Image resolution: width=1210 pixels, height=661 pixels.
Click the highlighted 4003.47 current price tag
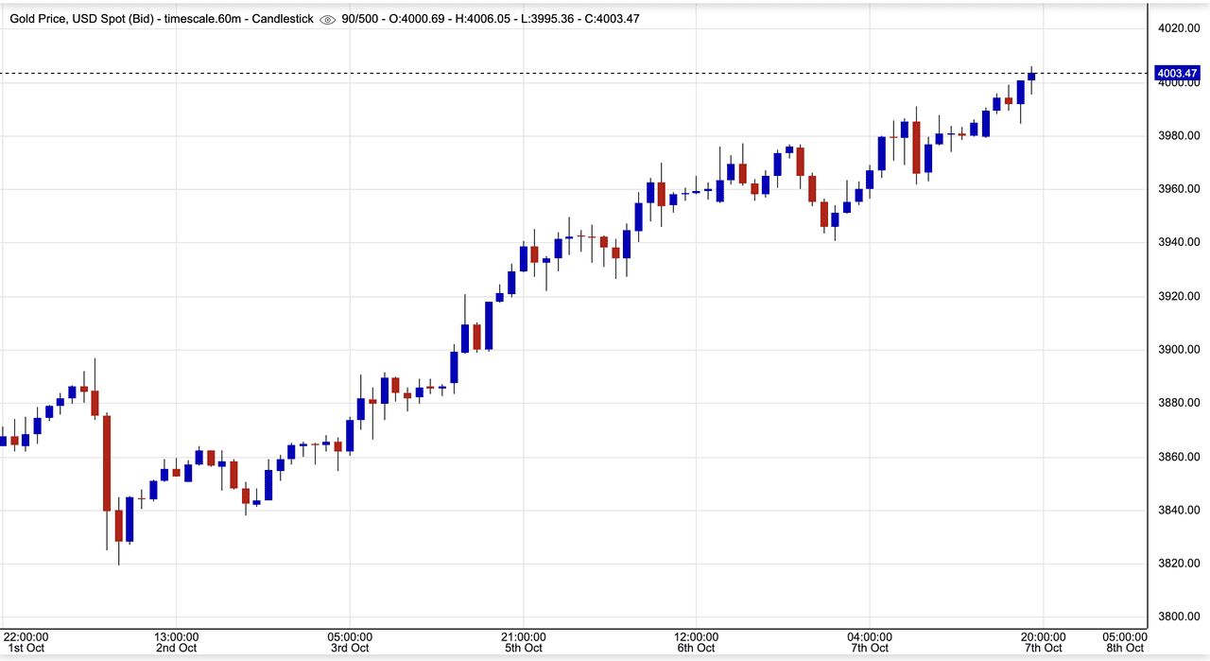tap(1177, 73)
